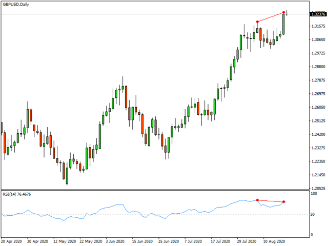Click the 1.29725 price axis label

(x=318, y=53)
